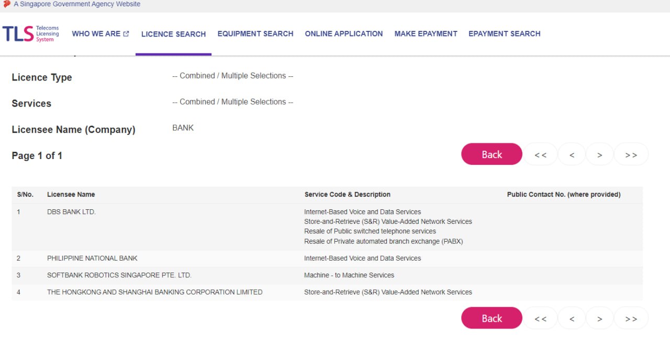
Task: Select PHILIPPINE NATIONAL BANK row name
Action: [x=92, y=258]
